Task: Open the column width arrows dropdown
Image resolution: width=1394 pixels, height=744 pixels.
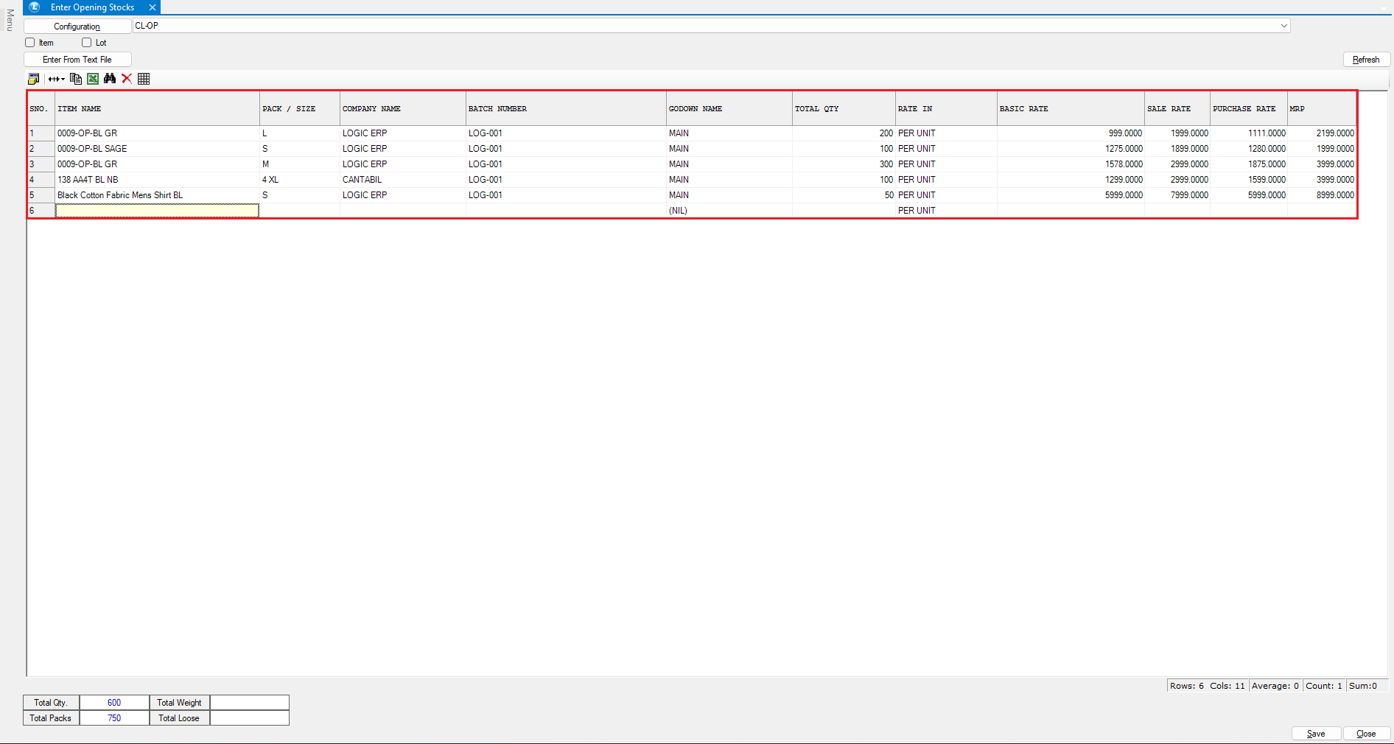Action: [x=57, y=79]
